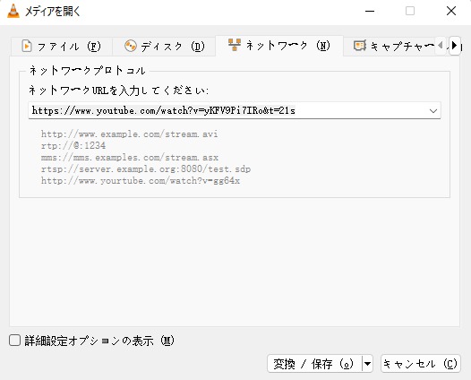The height and width of the screenshot is (380, 471).
Task: Close the メディアを開く dialog
Action: coord(451,11)
